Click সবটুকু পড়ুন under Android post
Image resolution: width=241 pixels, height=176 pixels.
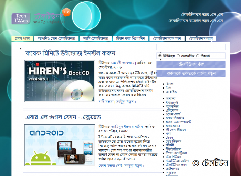tap(134, 166)
